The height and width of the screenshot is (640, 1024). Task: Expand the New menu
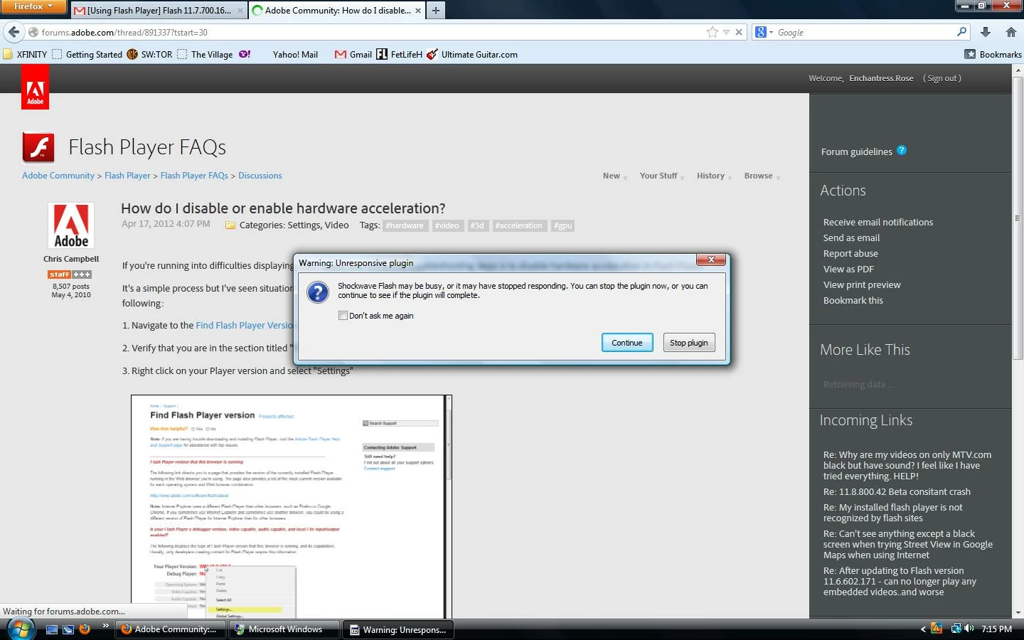[x=614, y=176]
